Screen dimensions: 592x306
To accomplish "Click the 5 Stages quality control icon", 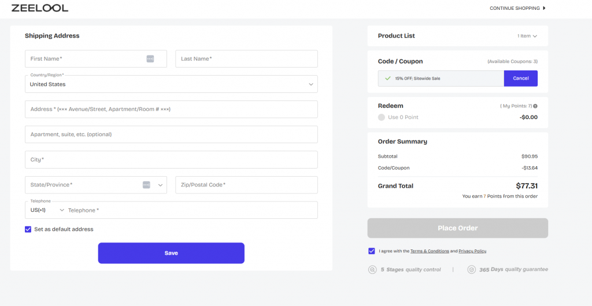I will pyautogui.click(x=372, y=270).
